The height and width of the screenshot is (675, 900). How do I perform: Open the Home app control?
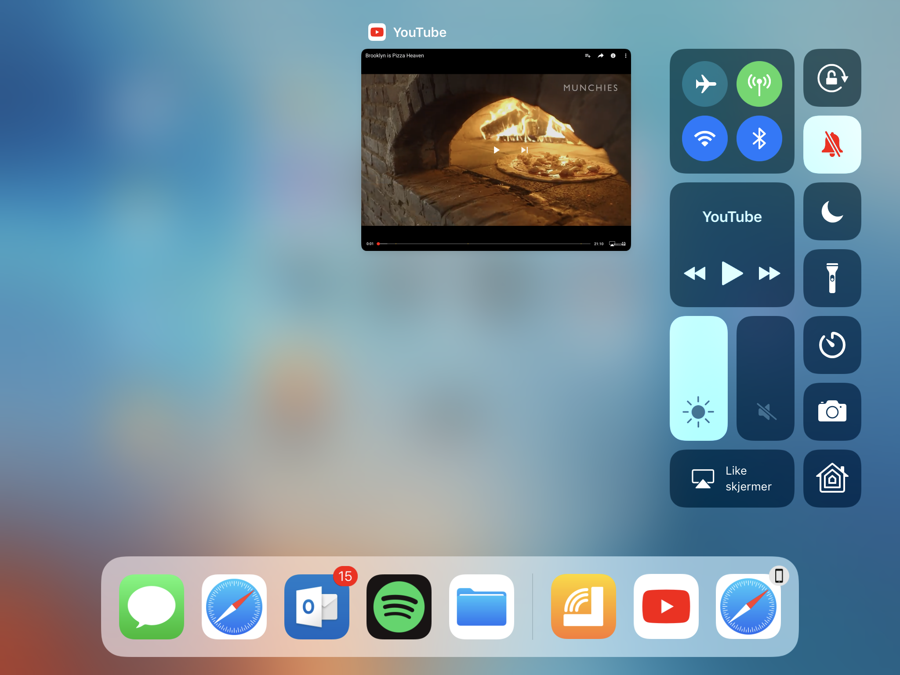[x=832, y=479]
